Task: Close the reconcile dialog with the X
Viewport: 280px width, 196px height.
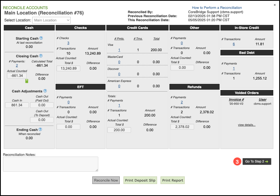Action: pos(275,5)
